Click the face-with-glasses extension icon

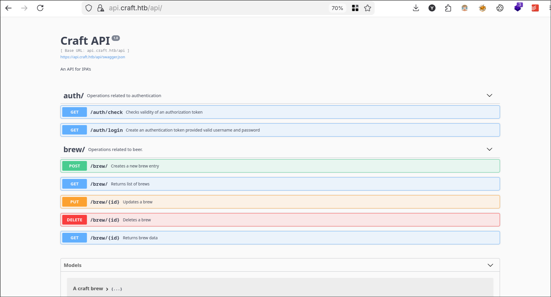pyautogui.click(x=465, y=8)
